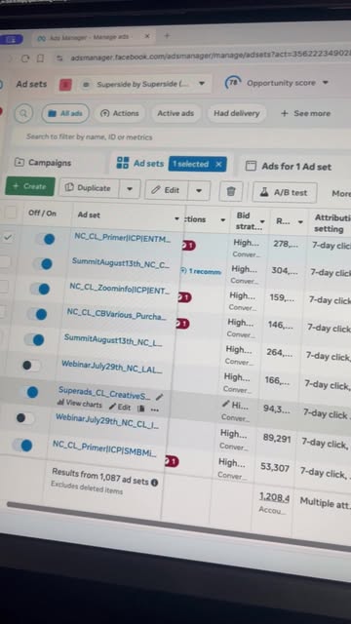This screenshot has height=624, width=351.
Task: Clear the 1 selected filter with X
Action: [x=218, y=165]
